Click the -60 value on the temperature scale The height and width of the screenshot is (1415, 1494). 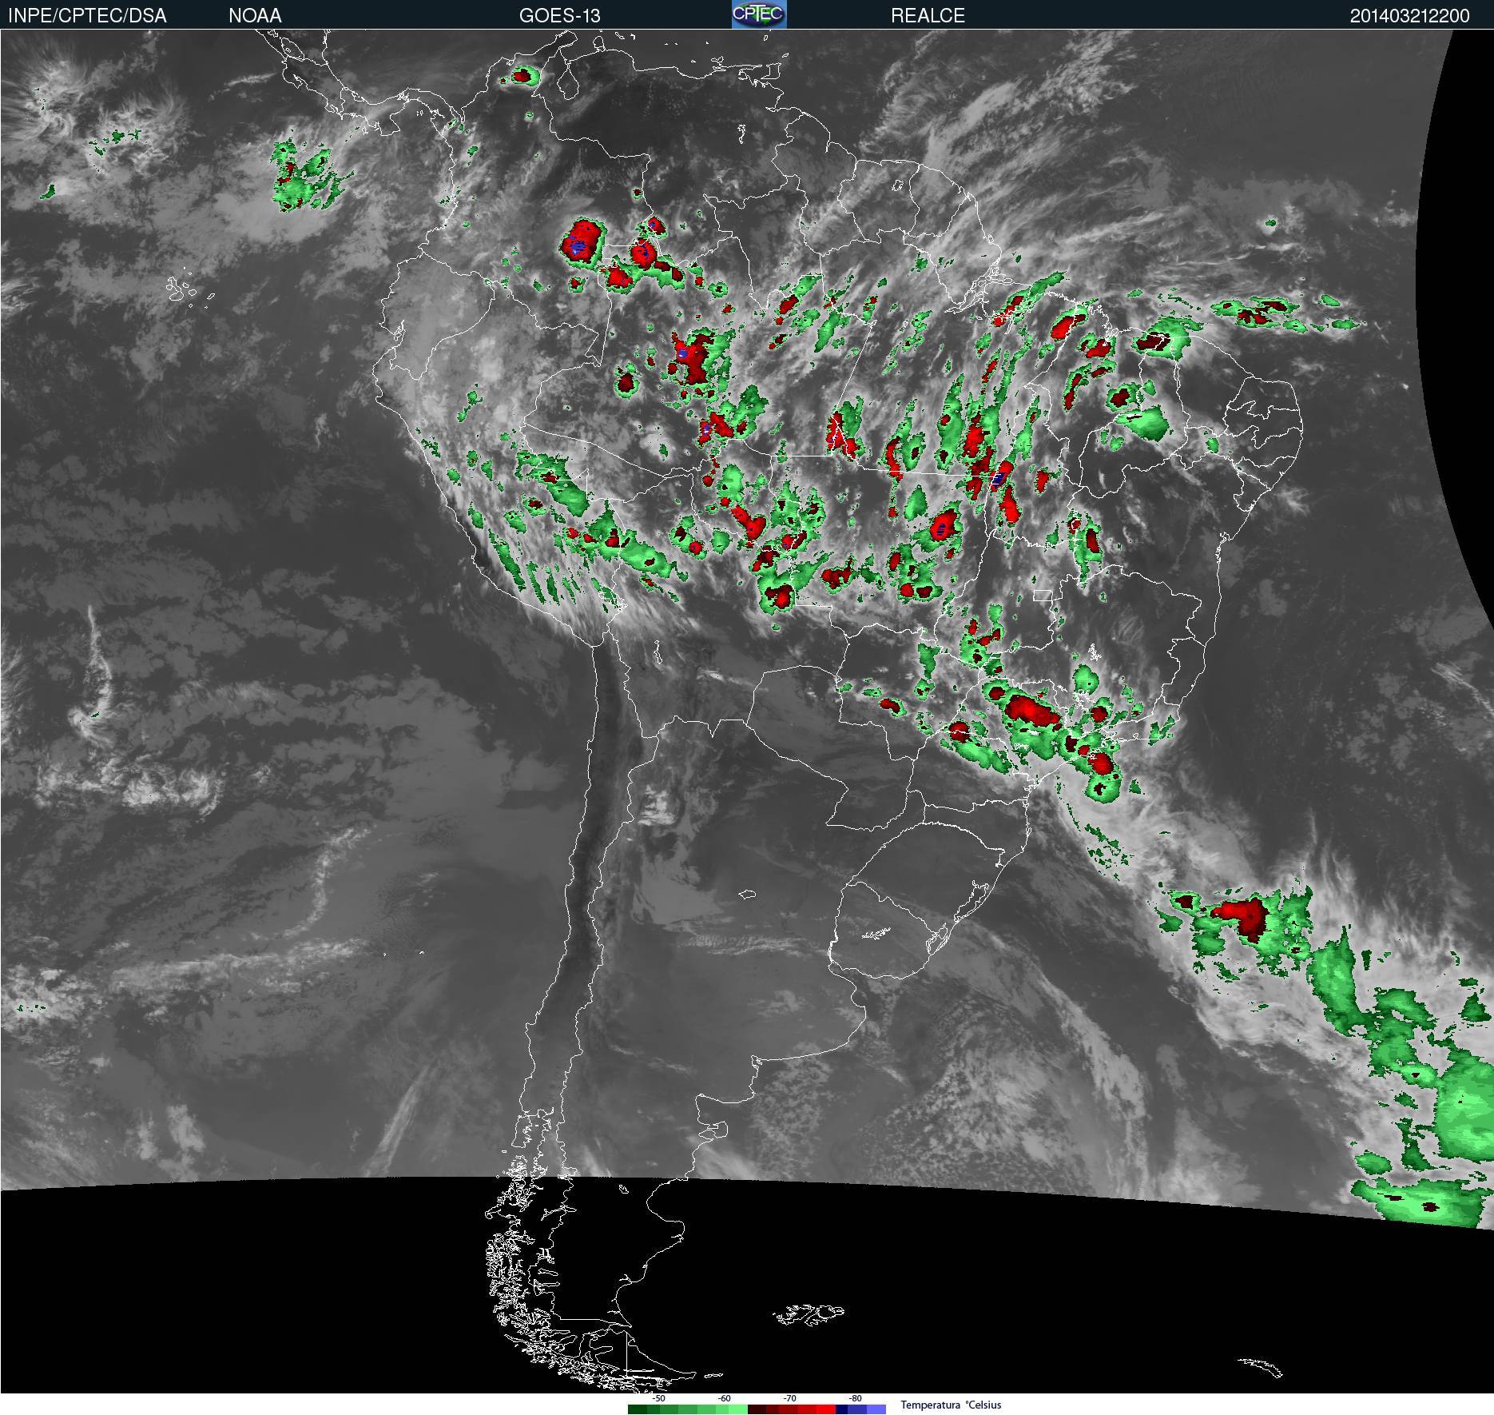(724, 1398)
